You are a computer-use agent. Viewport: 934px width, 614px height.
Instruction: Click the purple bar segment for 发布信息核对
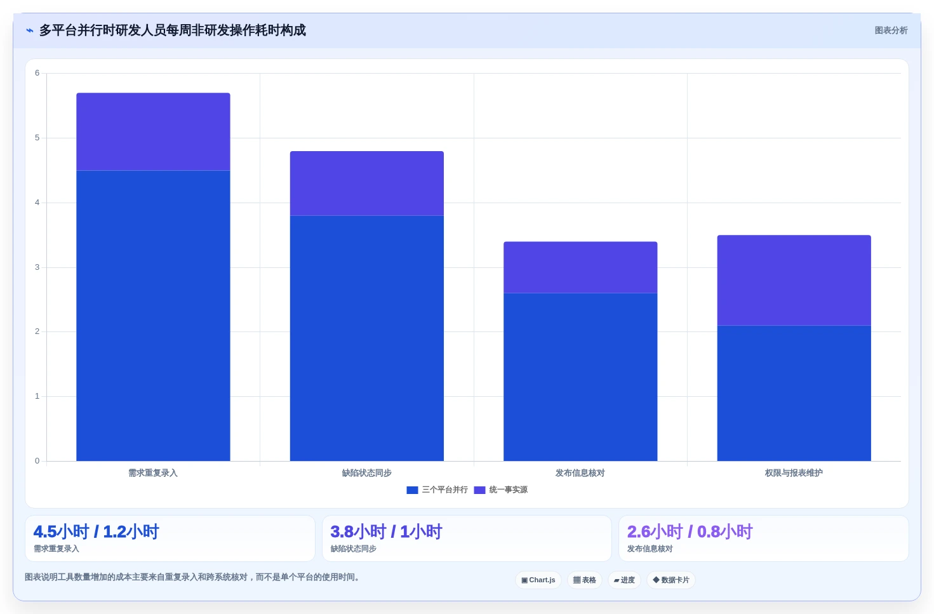point(580,267)
